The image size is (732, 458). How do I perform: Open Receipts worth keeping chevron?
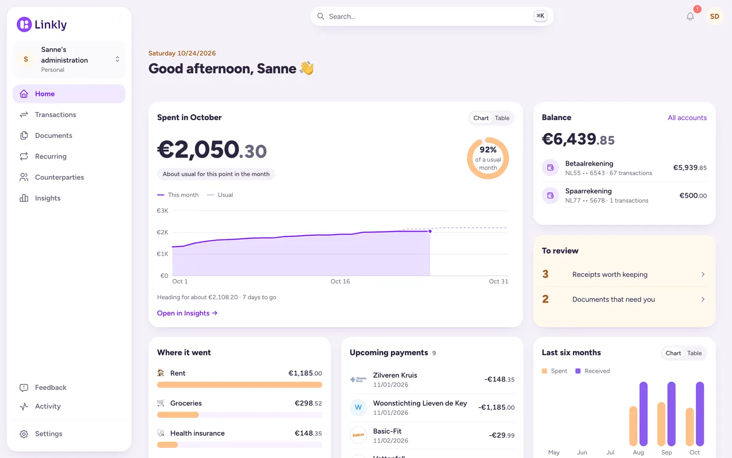(x=703, y=274)
